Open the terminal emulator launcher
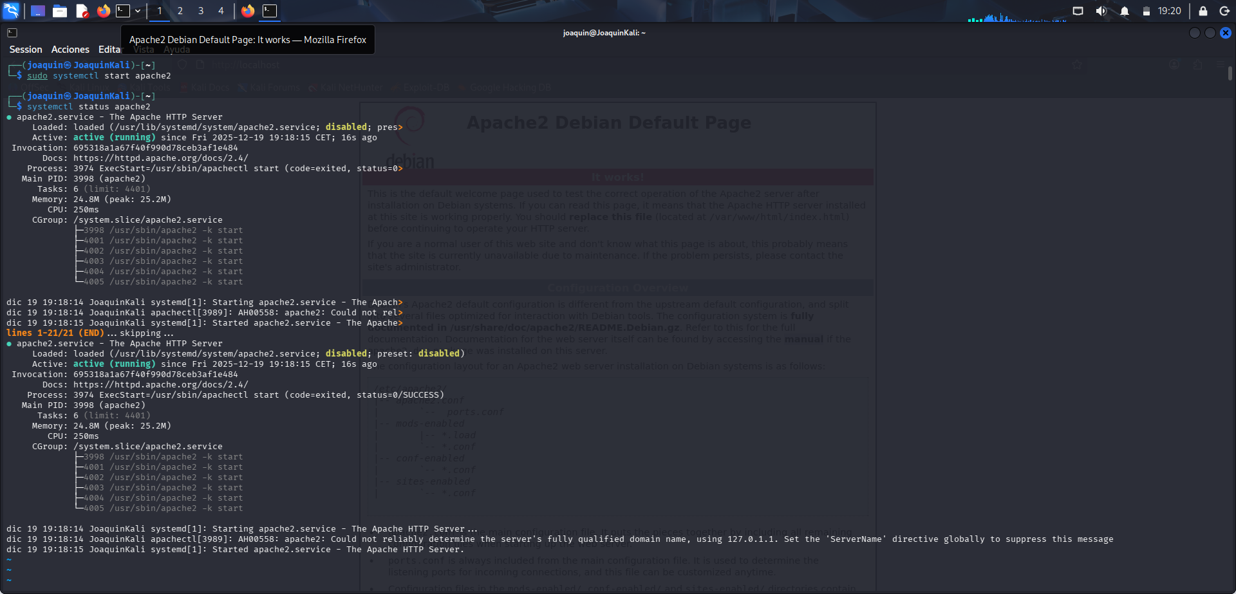Image resolution: width=1236 pixels, height=594 pixels. click(x=123, y=11)
